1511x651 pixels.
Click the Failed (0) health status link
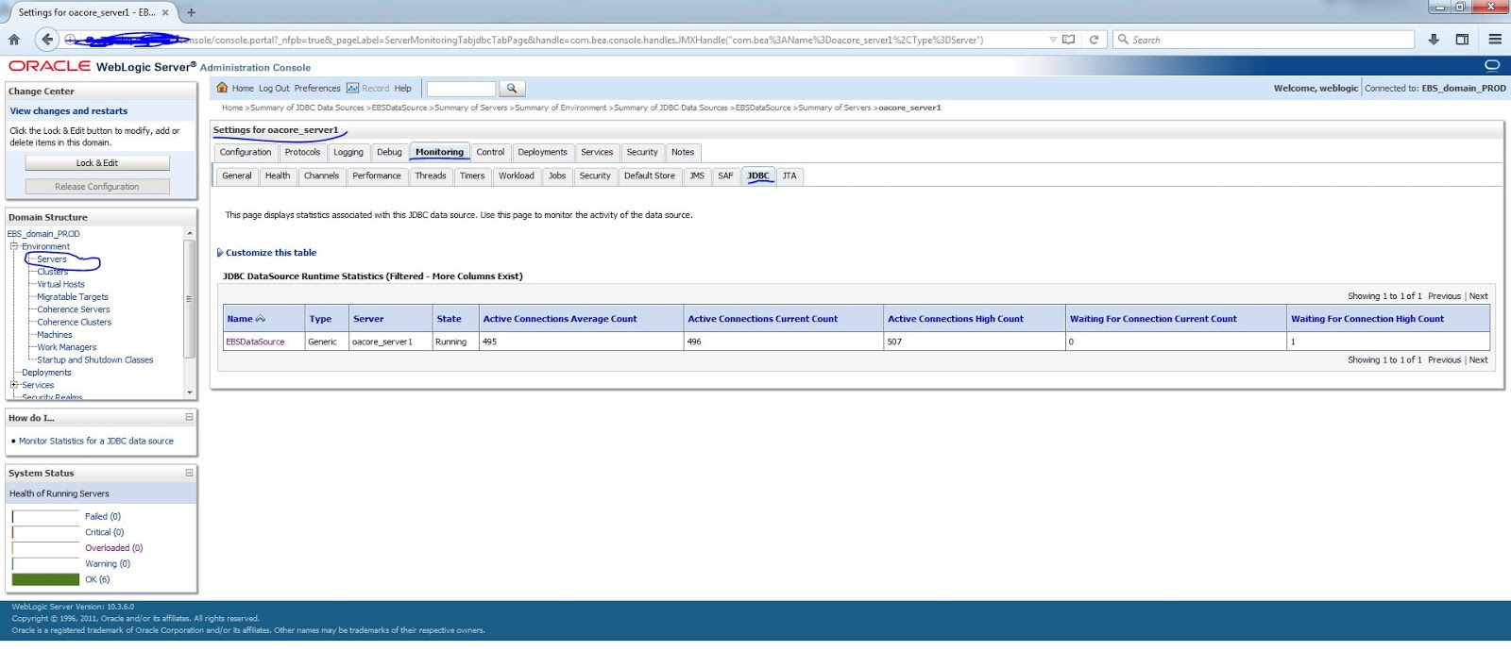[103, 516]
